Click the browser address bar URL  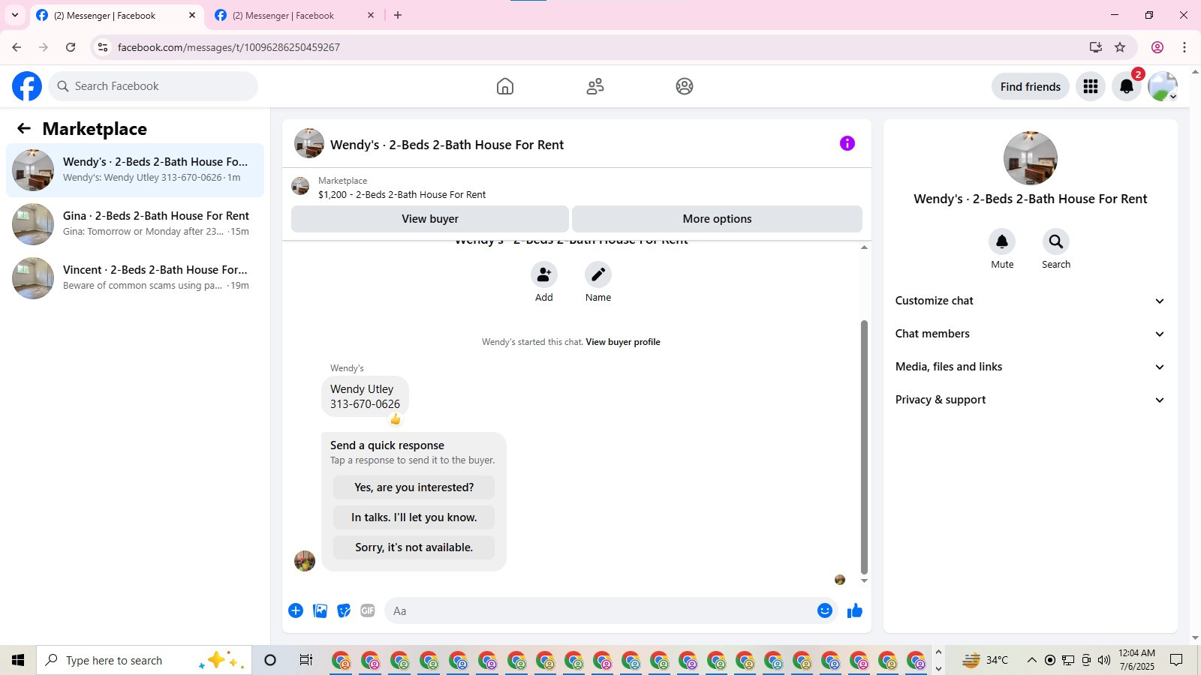pyautogui.click(x=229, y=47)
